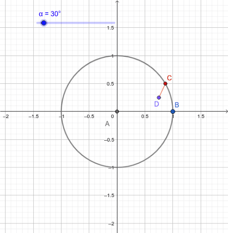Click the blue slider handle for α

tap(44, 23)
